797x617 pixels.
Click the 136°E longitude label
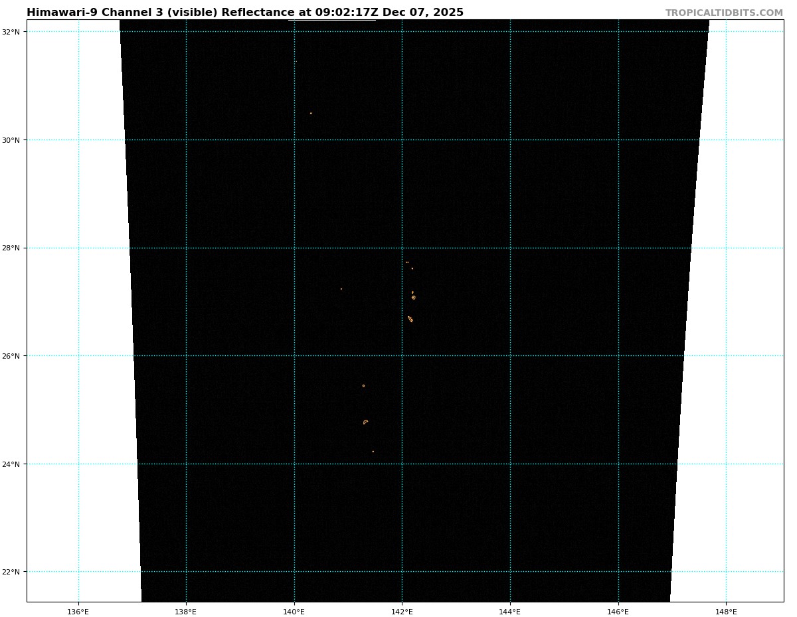tap(78, 612)
